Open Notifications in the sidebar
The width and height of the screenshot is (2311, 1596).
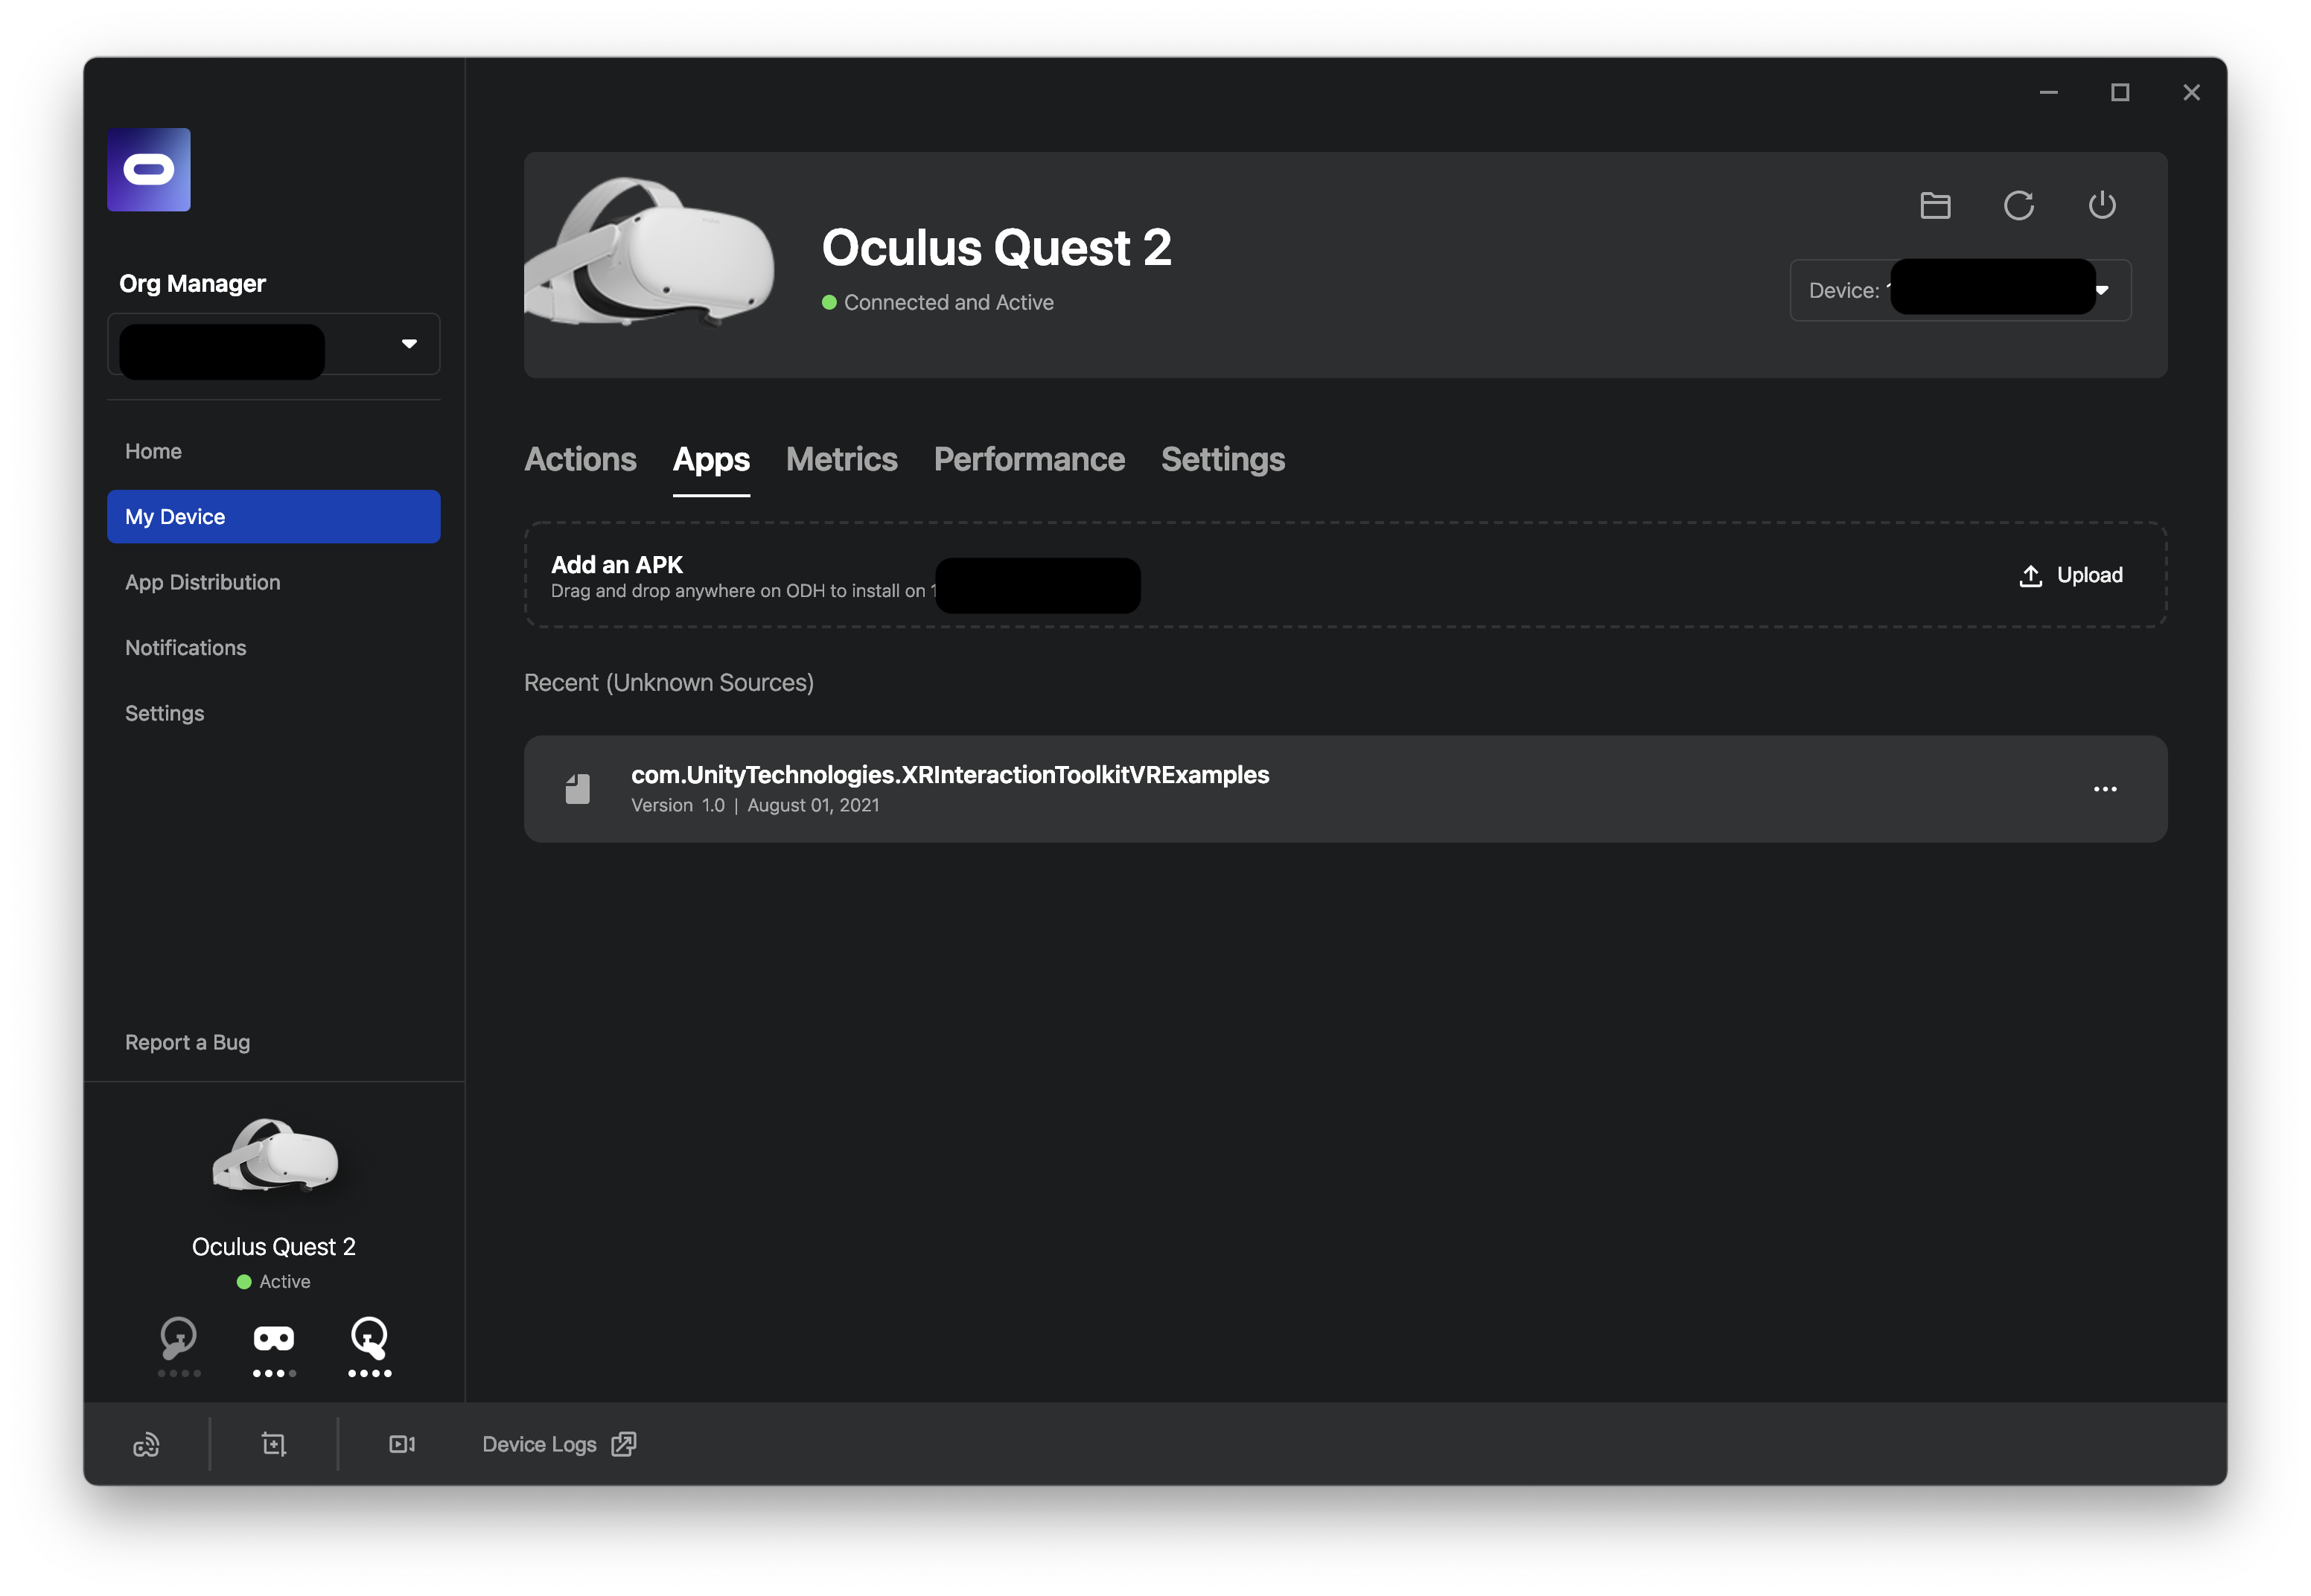pos(185,648)
